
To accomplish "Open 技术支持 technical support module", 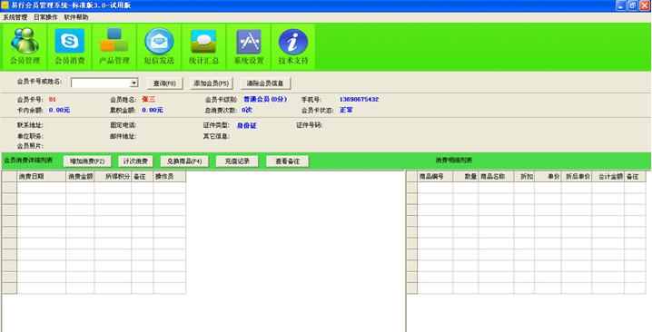I will pos(293,46).
